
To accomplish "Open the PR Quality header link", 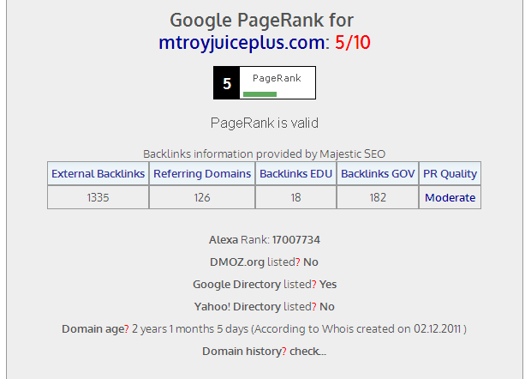I will 450,174.
